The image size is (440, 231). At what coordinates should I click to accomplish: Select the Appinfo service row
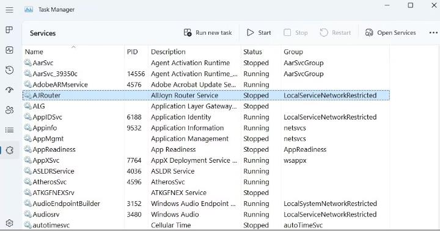206,127
